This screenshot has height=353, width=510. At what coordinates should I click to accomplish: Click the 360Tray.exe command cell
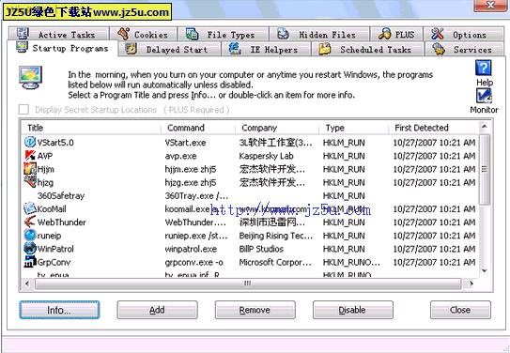click(x=196, y=196)
